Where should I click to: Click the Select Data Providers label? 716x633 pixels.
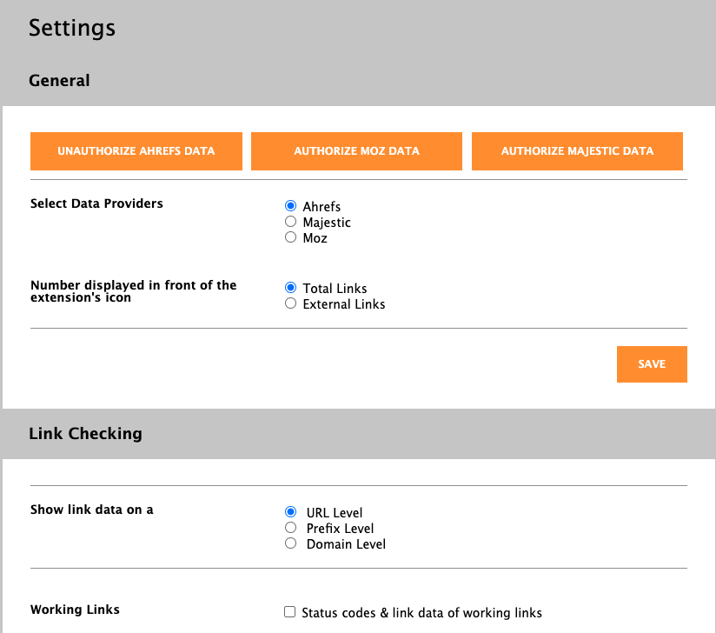[x=96, y=203]
